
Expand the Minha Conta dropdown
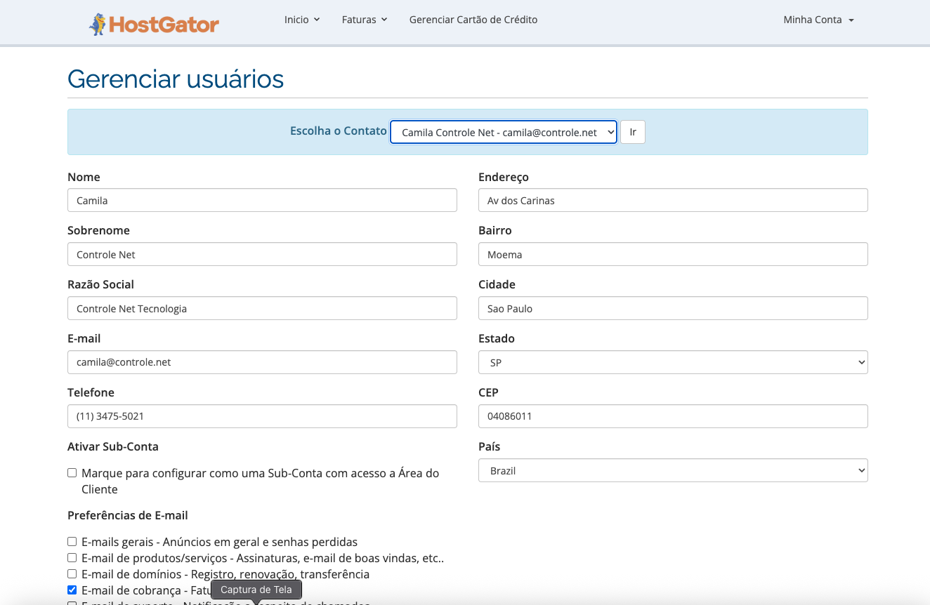(x=819, y=20)
